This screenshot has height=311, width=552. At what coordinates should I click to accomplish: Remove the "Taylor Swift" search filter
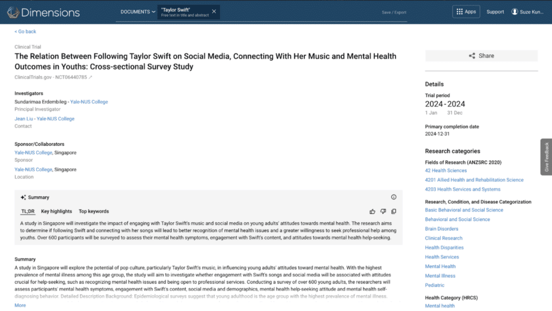[214, 11]
